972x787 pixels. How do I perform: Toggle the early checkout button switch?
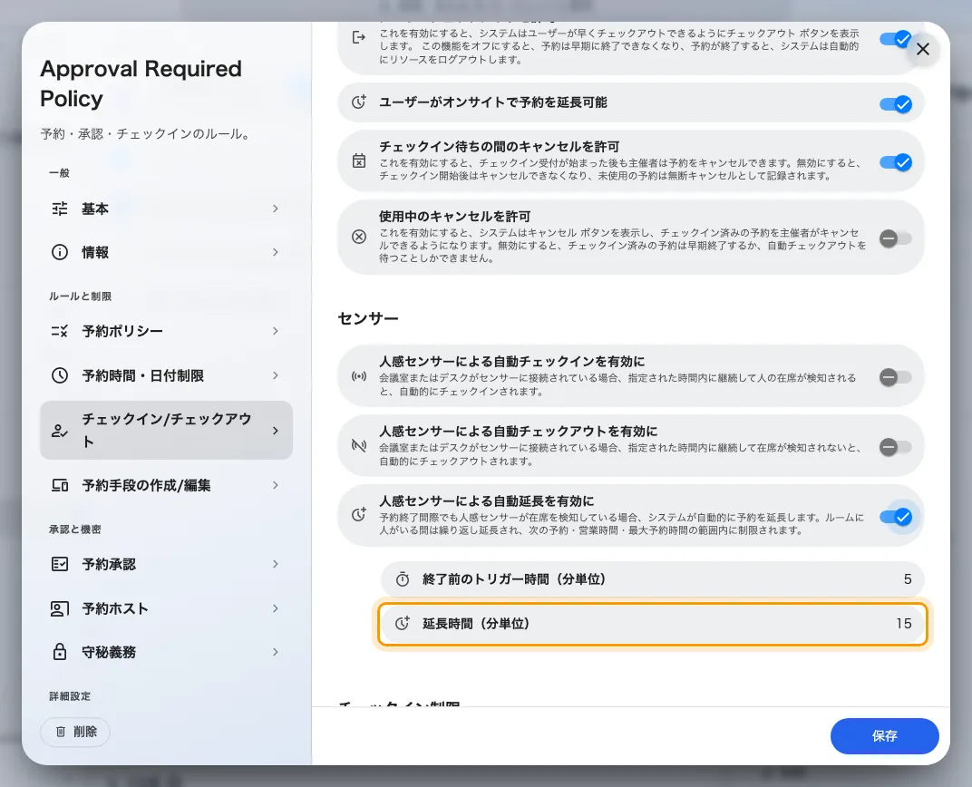point(896,40)
